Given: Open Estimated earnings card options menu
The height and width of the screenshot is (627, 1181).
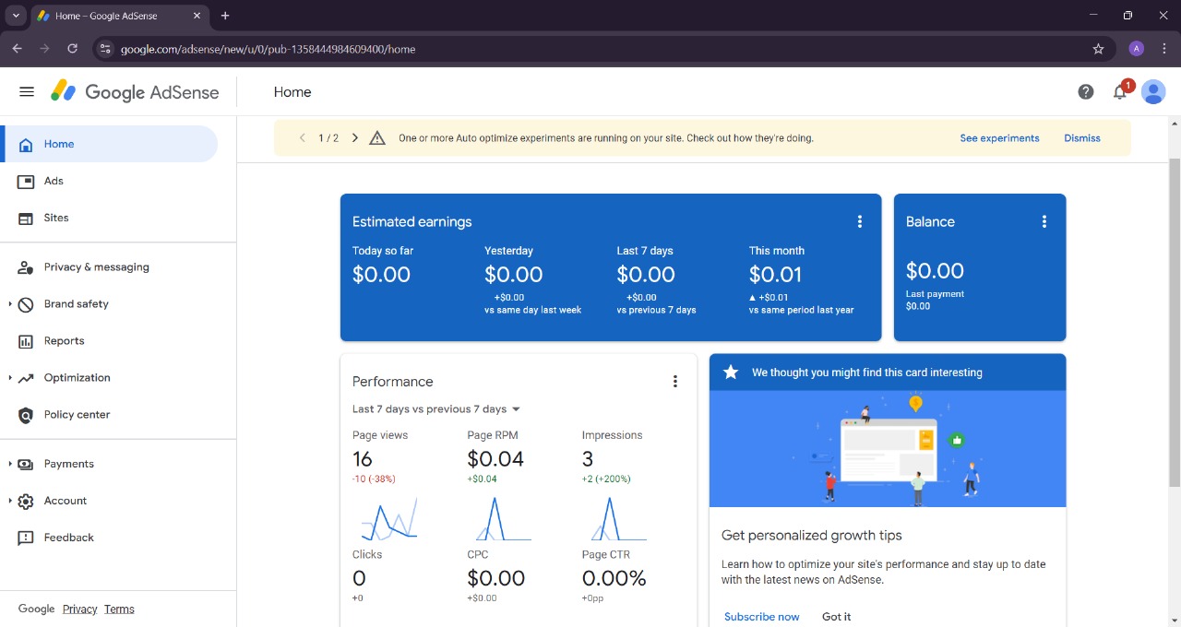Looking at the screenshot, I should [x=860, y=221].
